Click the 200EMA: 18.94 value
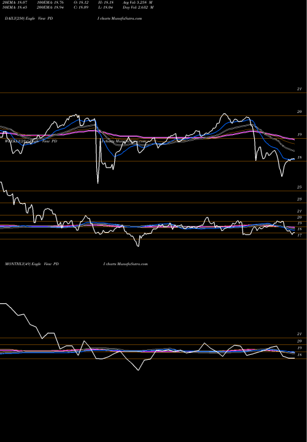Image resolution: width=307 pixels, height=442 pixels. tap(52, 7)
